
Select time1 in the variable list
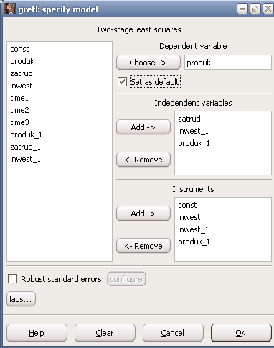pyautogui.click(x=19, y=98)
